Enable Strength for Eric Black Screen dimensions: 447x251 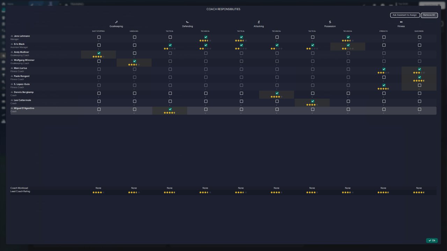(384, 45)
